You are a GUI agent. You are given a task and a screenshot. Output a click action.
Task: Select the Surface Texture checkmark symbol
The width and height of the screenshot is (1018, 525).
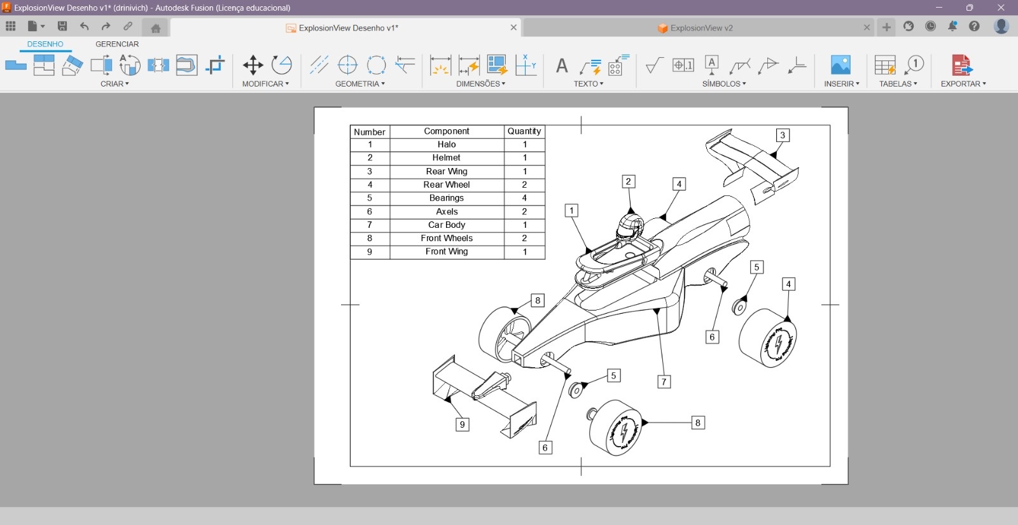click(654, 65)
